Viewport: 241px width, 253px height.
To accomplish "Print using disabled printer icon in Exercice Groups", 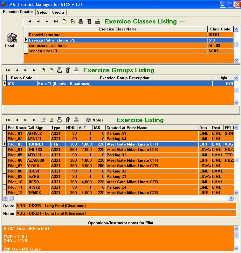I will coord(76,70).
